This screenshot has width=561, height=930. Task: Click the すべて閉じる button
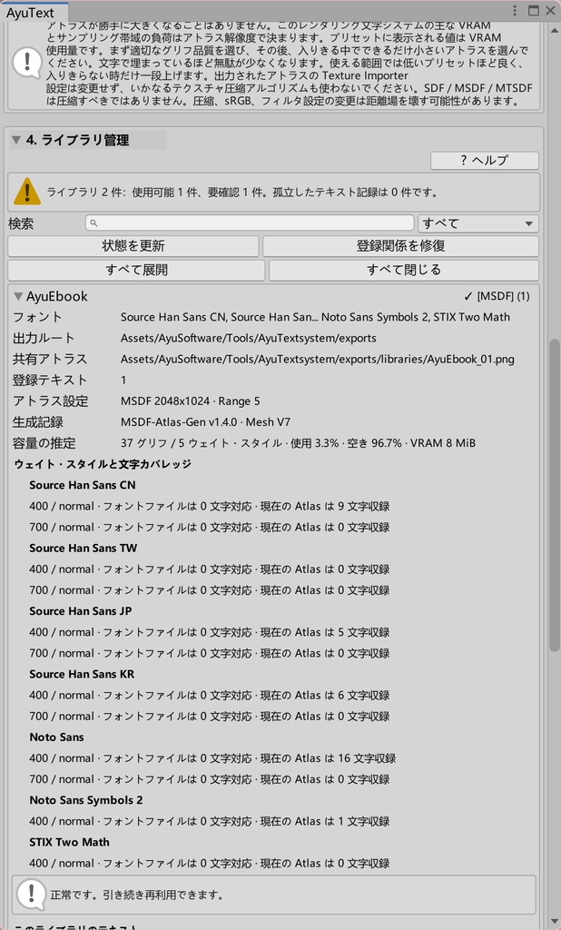click(404, 270)
